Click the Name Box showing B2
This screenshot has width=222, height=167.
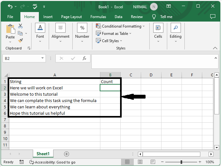pos(21,58)
